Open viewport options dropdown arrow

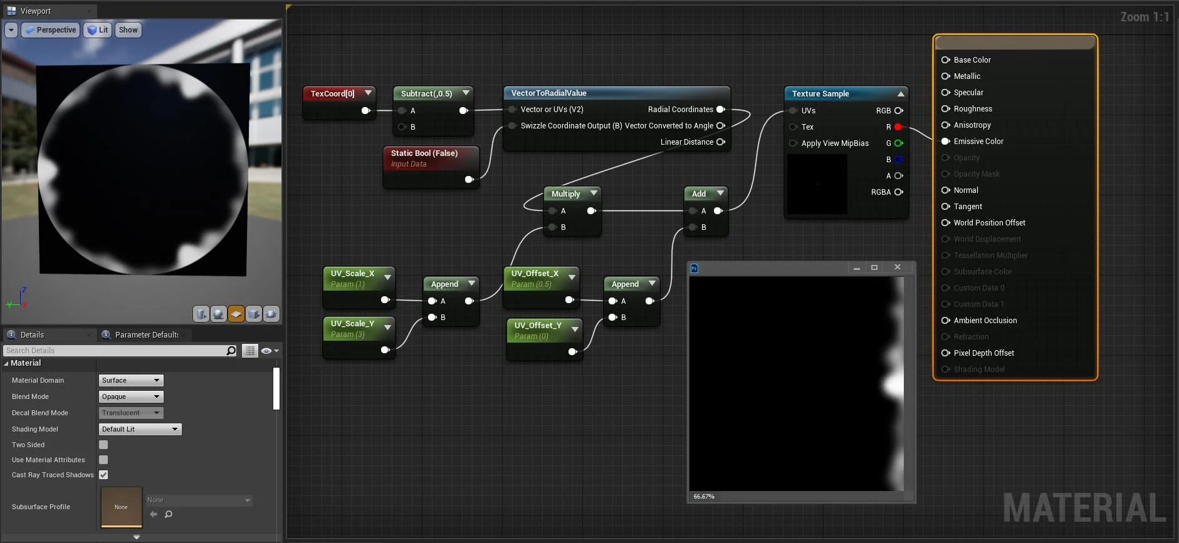11,30
